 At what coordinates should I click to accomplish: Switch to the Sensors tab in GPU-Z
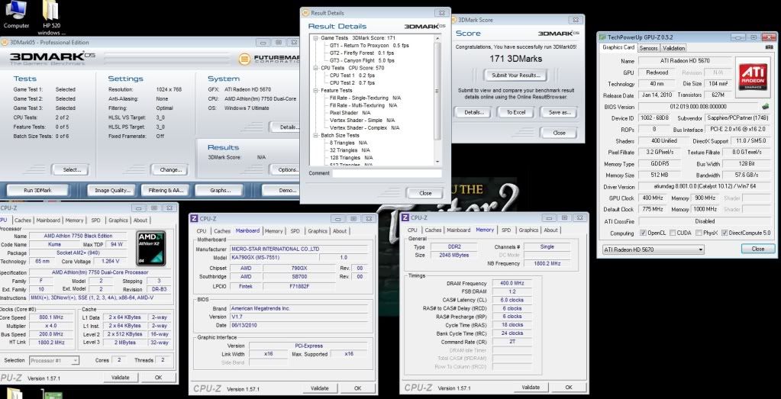tap(648, 48)
